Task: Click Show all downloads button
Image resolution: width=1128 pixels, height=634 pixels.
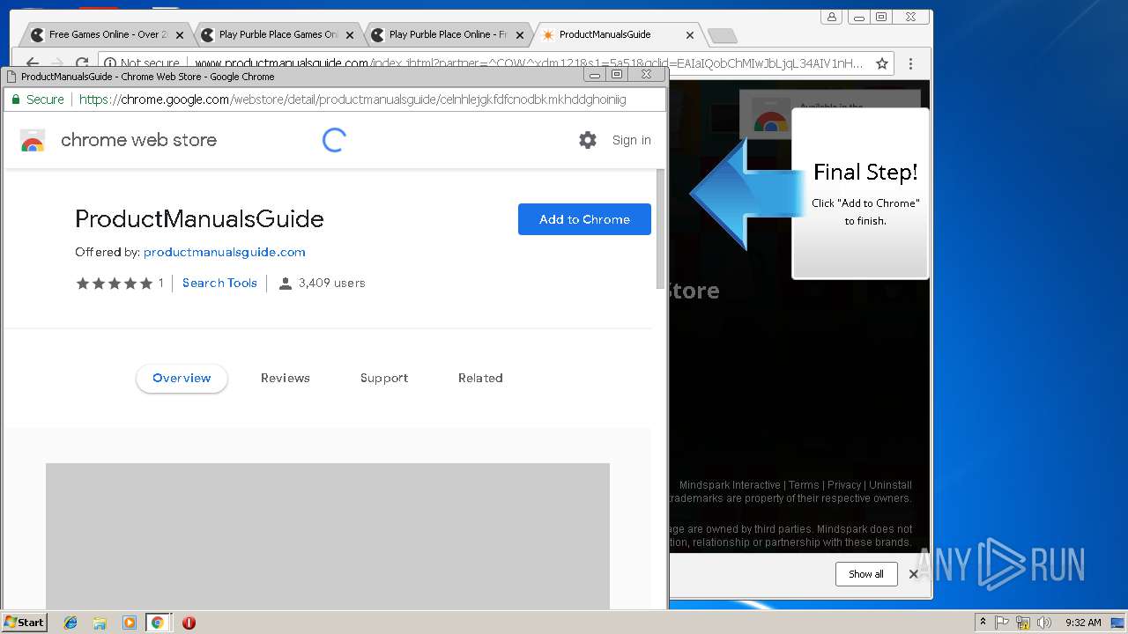Action: pos(866,574)
